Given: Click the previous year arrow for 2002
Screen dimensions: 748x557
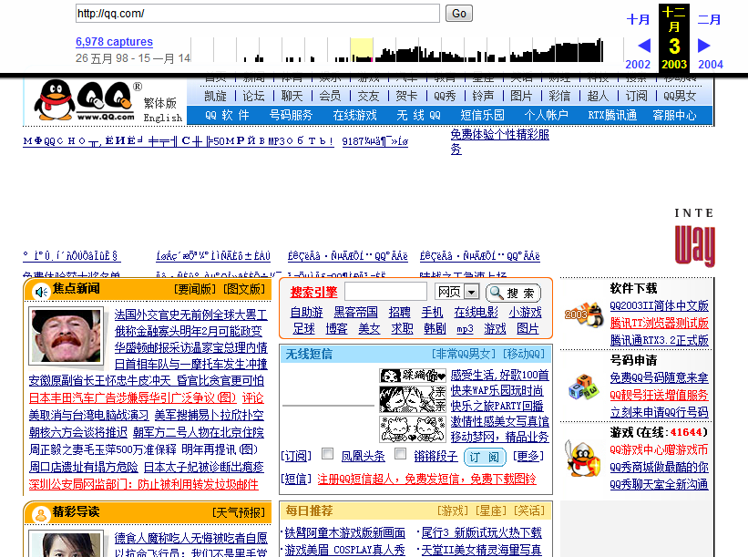Looking at the screenshot, I should [644, 46].
